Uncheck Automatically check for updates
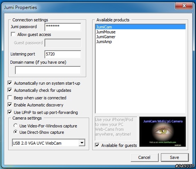 coord(10,90)
